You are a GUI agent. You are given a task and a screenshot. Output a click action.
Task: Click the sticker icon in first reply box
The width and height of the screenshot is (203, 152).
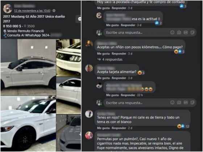click(192, 33)
